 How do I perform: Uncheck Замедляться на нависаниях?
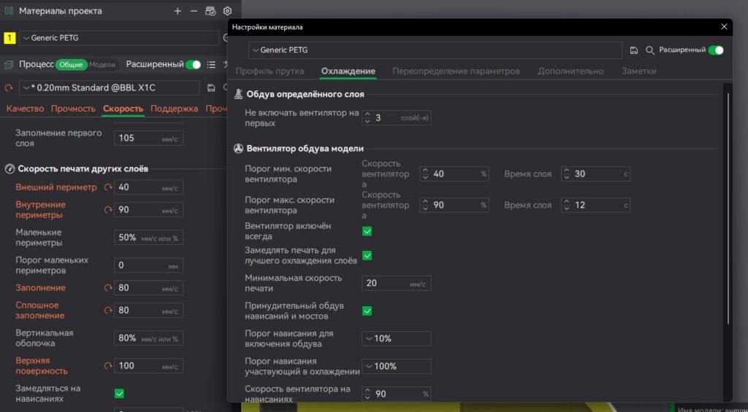(119, 394)
